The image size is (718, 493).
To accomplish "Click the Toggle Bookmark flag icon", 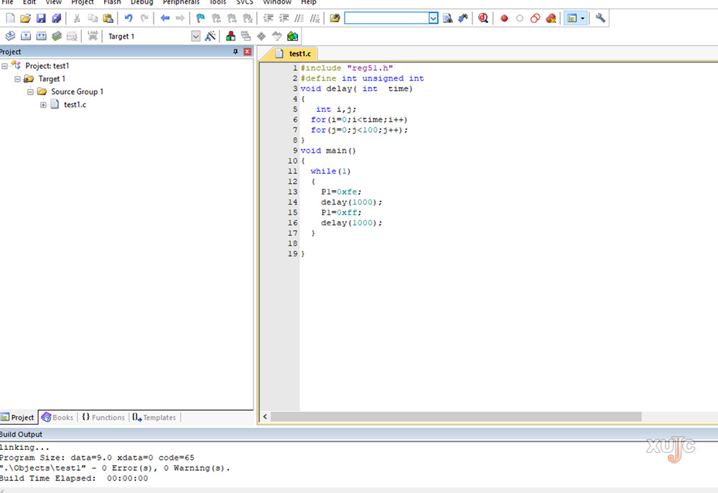I will click(x=200, y=18).
